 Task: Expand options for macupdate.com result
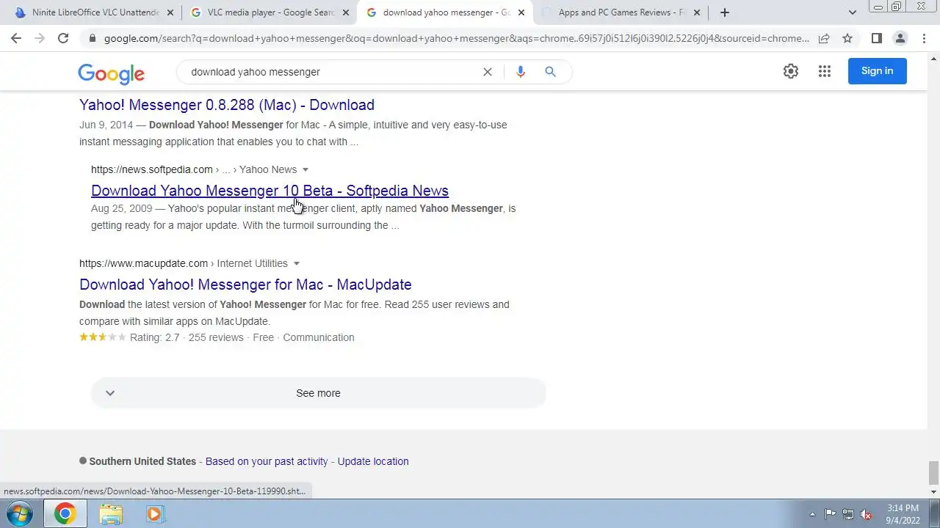point(297,263)
